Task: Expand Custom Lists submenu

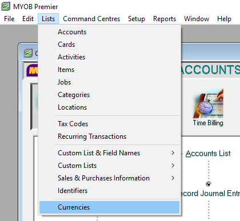Action: point(109,166)
